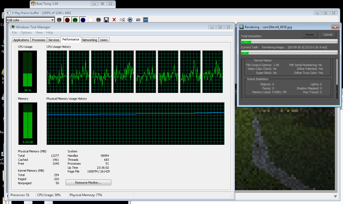
Task: Close the Rendering dialog window
Action: [335, 27]
